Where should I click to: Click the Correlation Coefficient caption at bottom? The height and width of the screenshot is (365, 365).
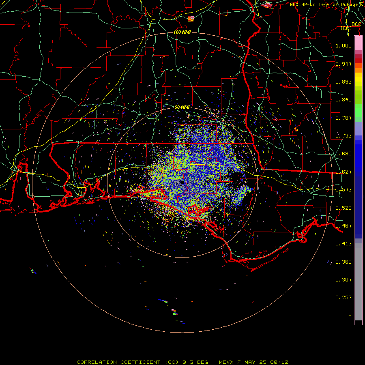[x=182, y=362]
